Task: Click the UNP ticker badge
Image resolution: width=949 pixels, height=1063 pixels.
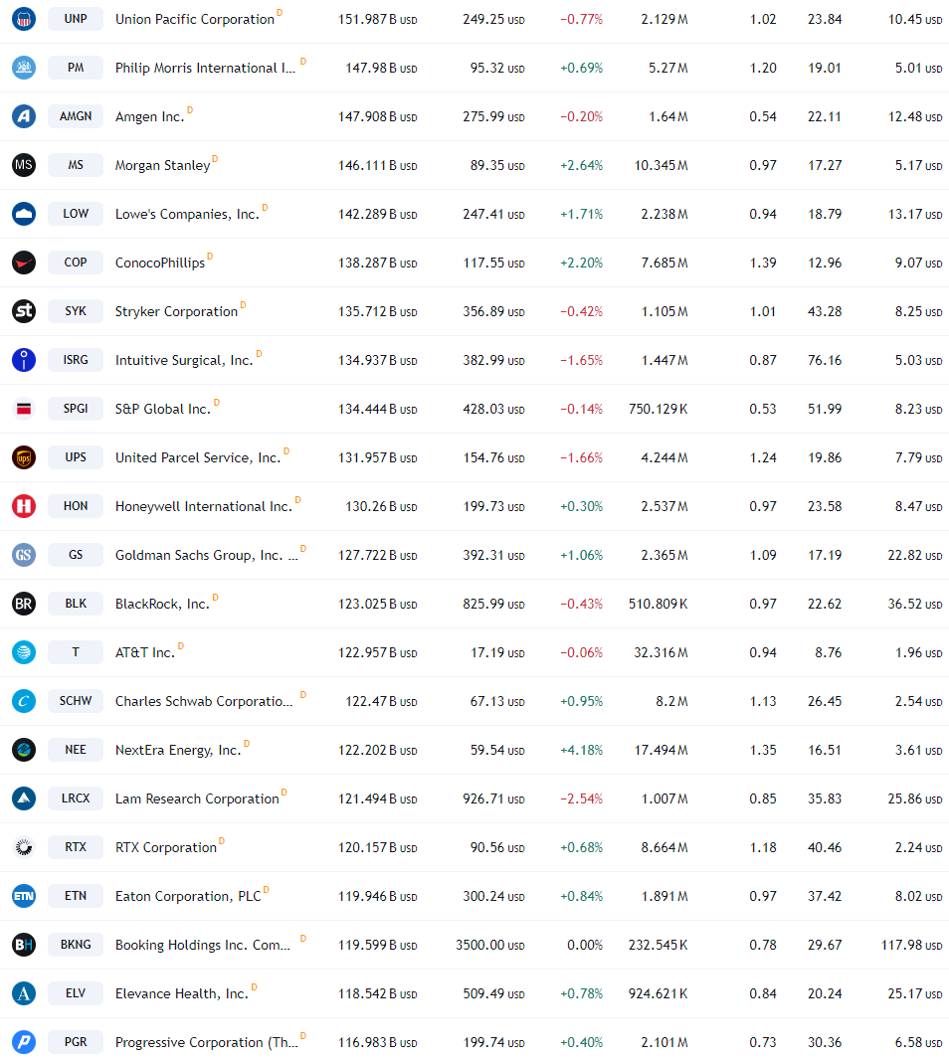Action: point(76,19)
